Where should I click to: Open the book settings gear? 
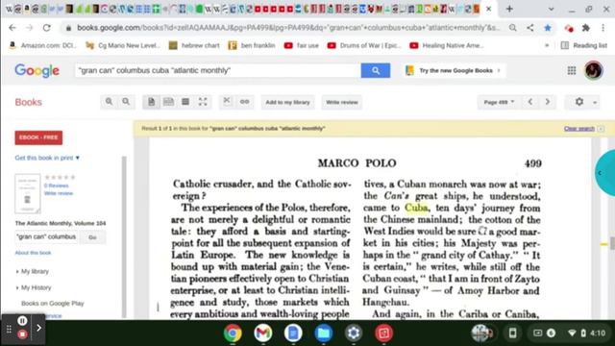579,102
